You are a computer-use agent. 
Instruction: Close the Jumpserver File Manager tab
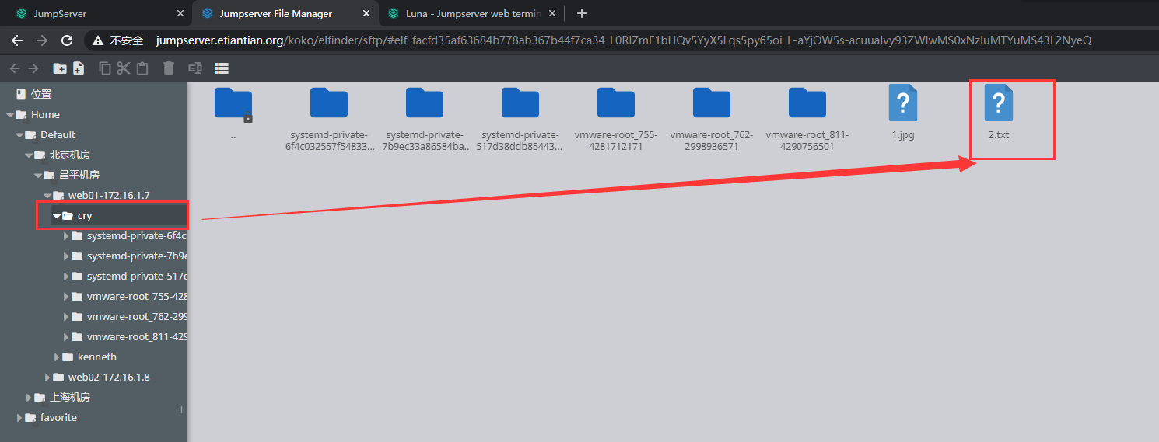(366, 13)
